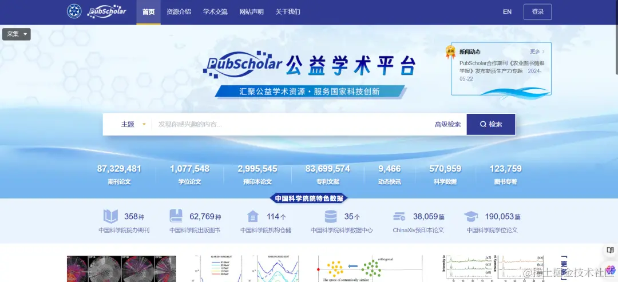The height and width of the screenshot is (282, 618).
Task: Open the 主题 search field dropdown
Action: (133, 124)
